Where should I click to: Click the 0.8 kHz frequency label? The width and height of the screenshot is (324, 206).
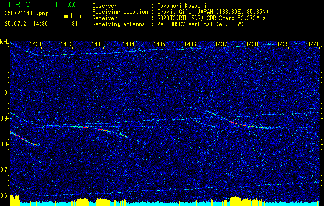pos(4,144)
